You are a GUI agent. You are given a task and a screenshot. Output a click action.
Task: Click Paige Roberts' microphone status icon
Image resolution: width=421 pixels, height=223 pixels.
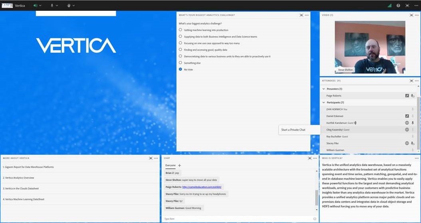tap(413, 96)
